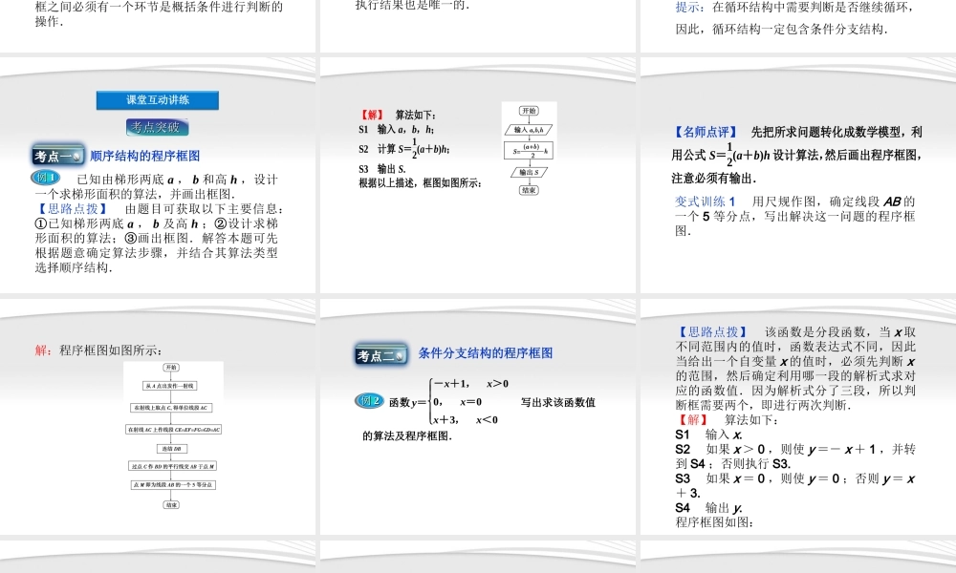This screenshot has height=573, width=956.
Task: Select the line S3 输出 S.
Action: point(382,169)
